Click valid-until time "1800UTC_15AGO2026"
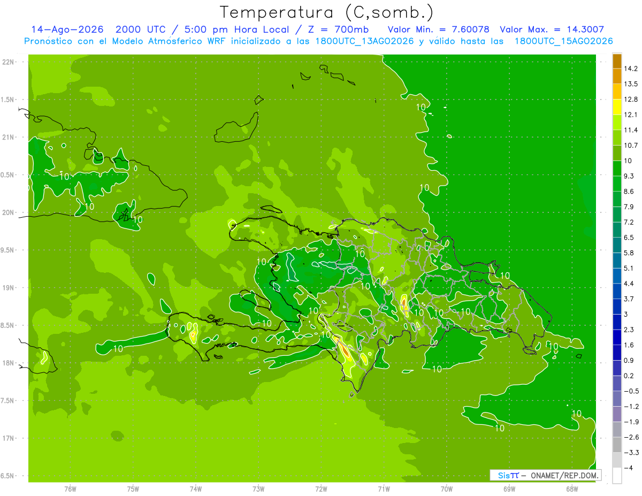642x496 pixels. tap(563, 41)
